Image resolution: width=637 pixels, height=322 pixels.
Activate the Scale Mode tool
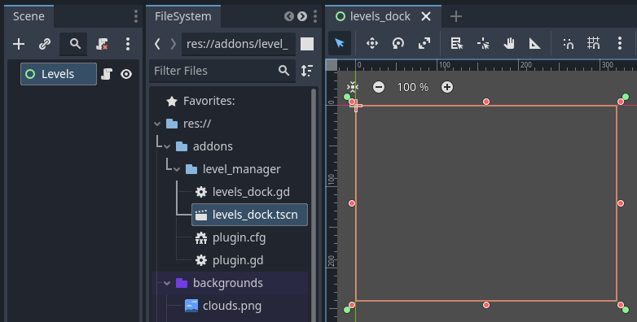point(424,43)
